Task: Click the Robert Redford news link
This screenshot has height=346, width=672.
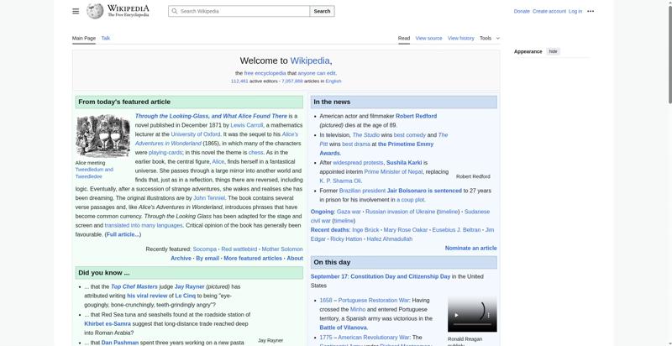Action: [x=416, y=116]
